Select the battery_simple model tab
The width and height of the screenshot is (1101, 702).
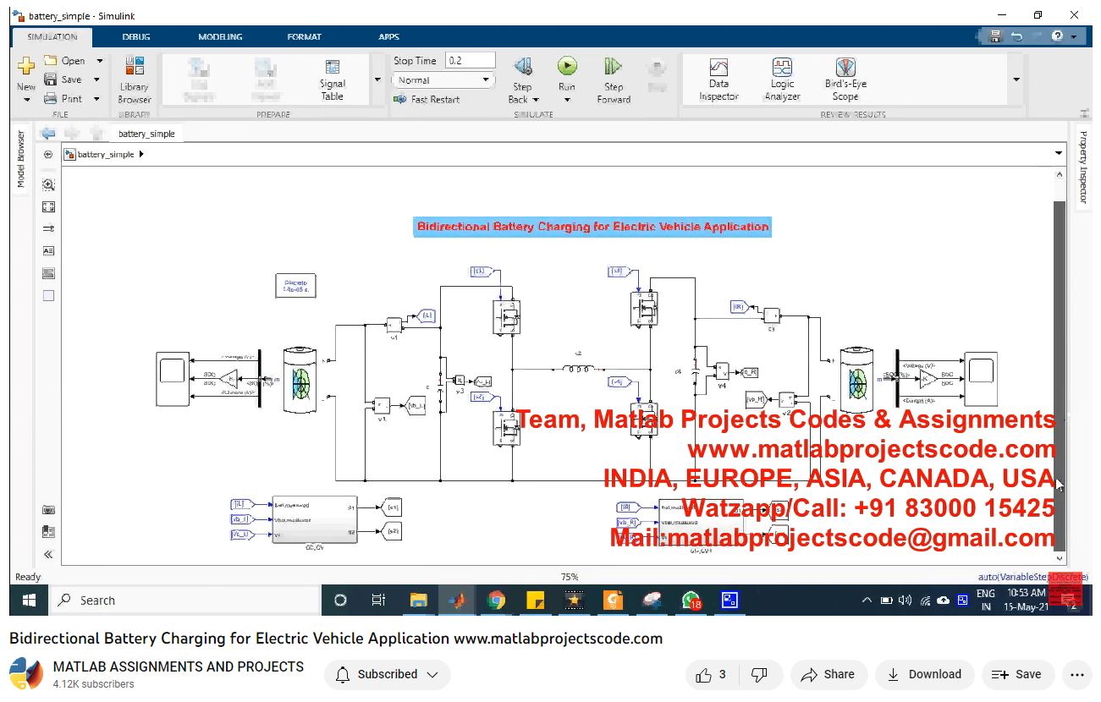(x=146, y=134)
